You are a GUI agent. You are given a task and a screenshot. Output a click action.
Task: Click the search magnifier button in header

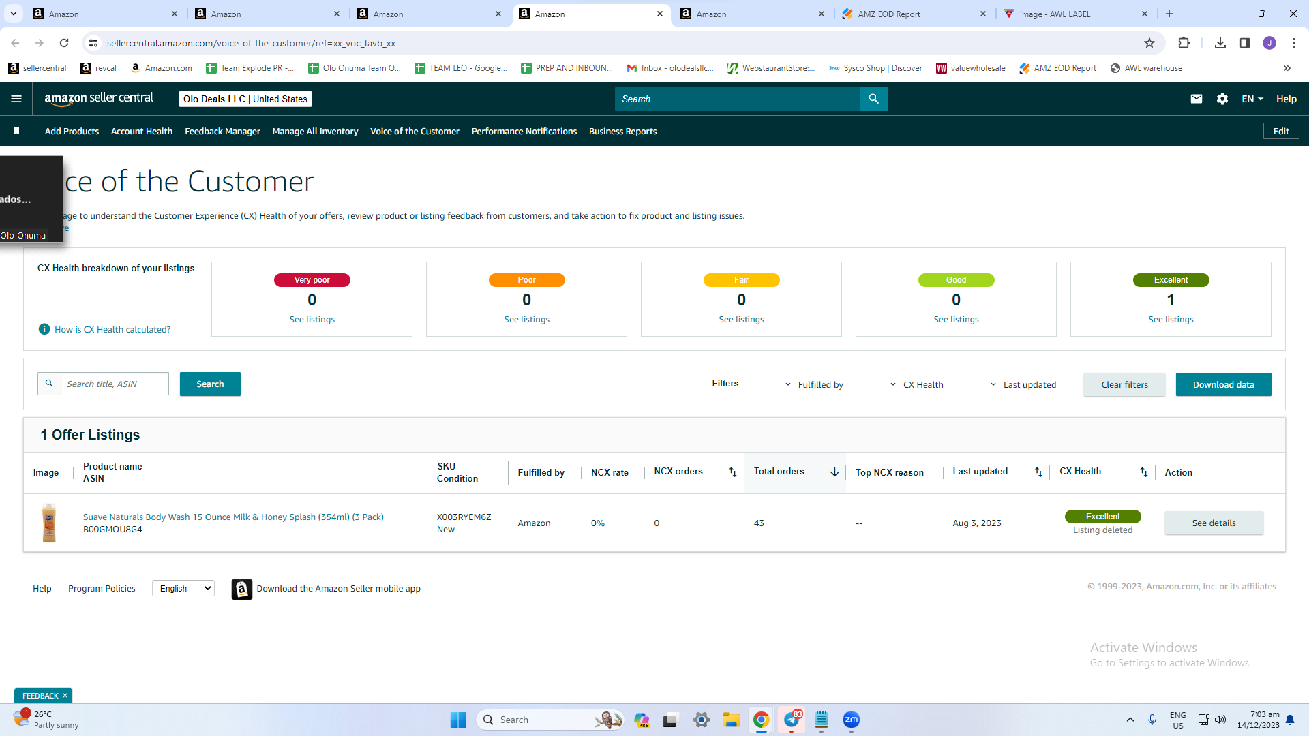tap(873, 99)
